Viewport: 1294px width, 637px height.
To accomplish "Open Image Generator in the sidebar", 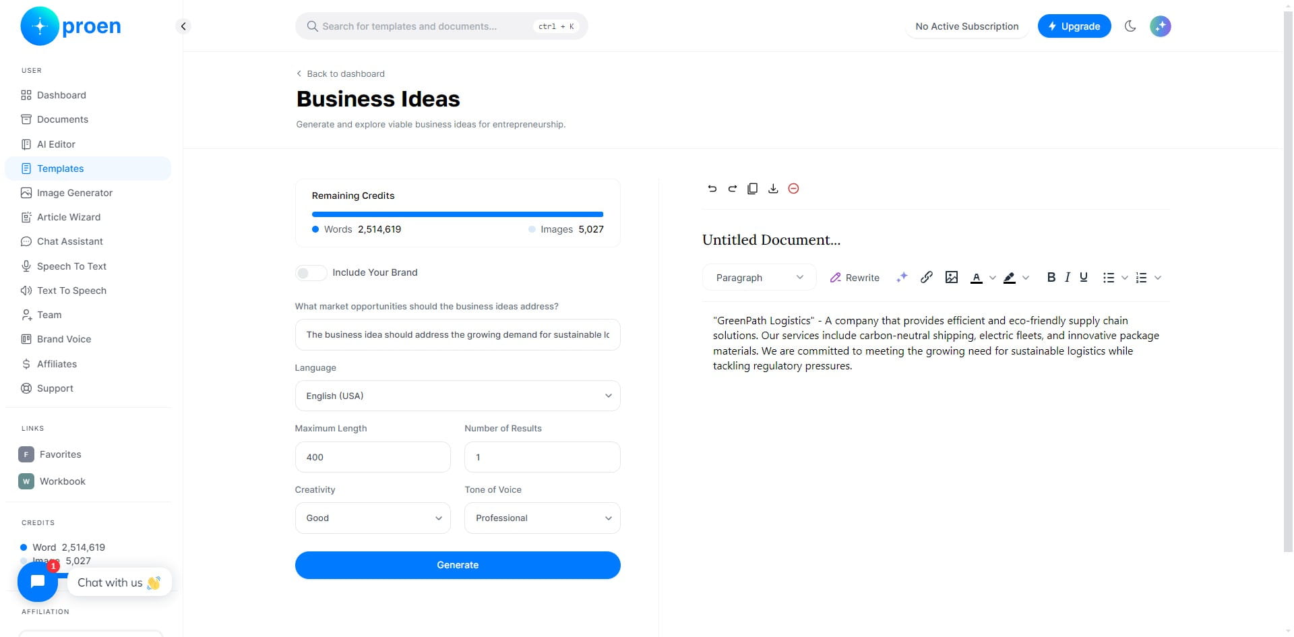I will 88,193.
